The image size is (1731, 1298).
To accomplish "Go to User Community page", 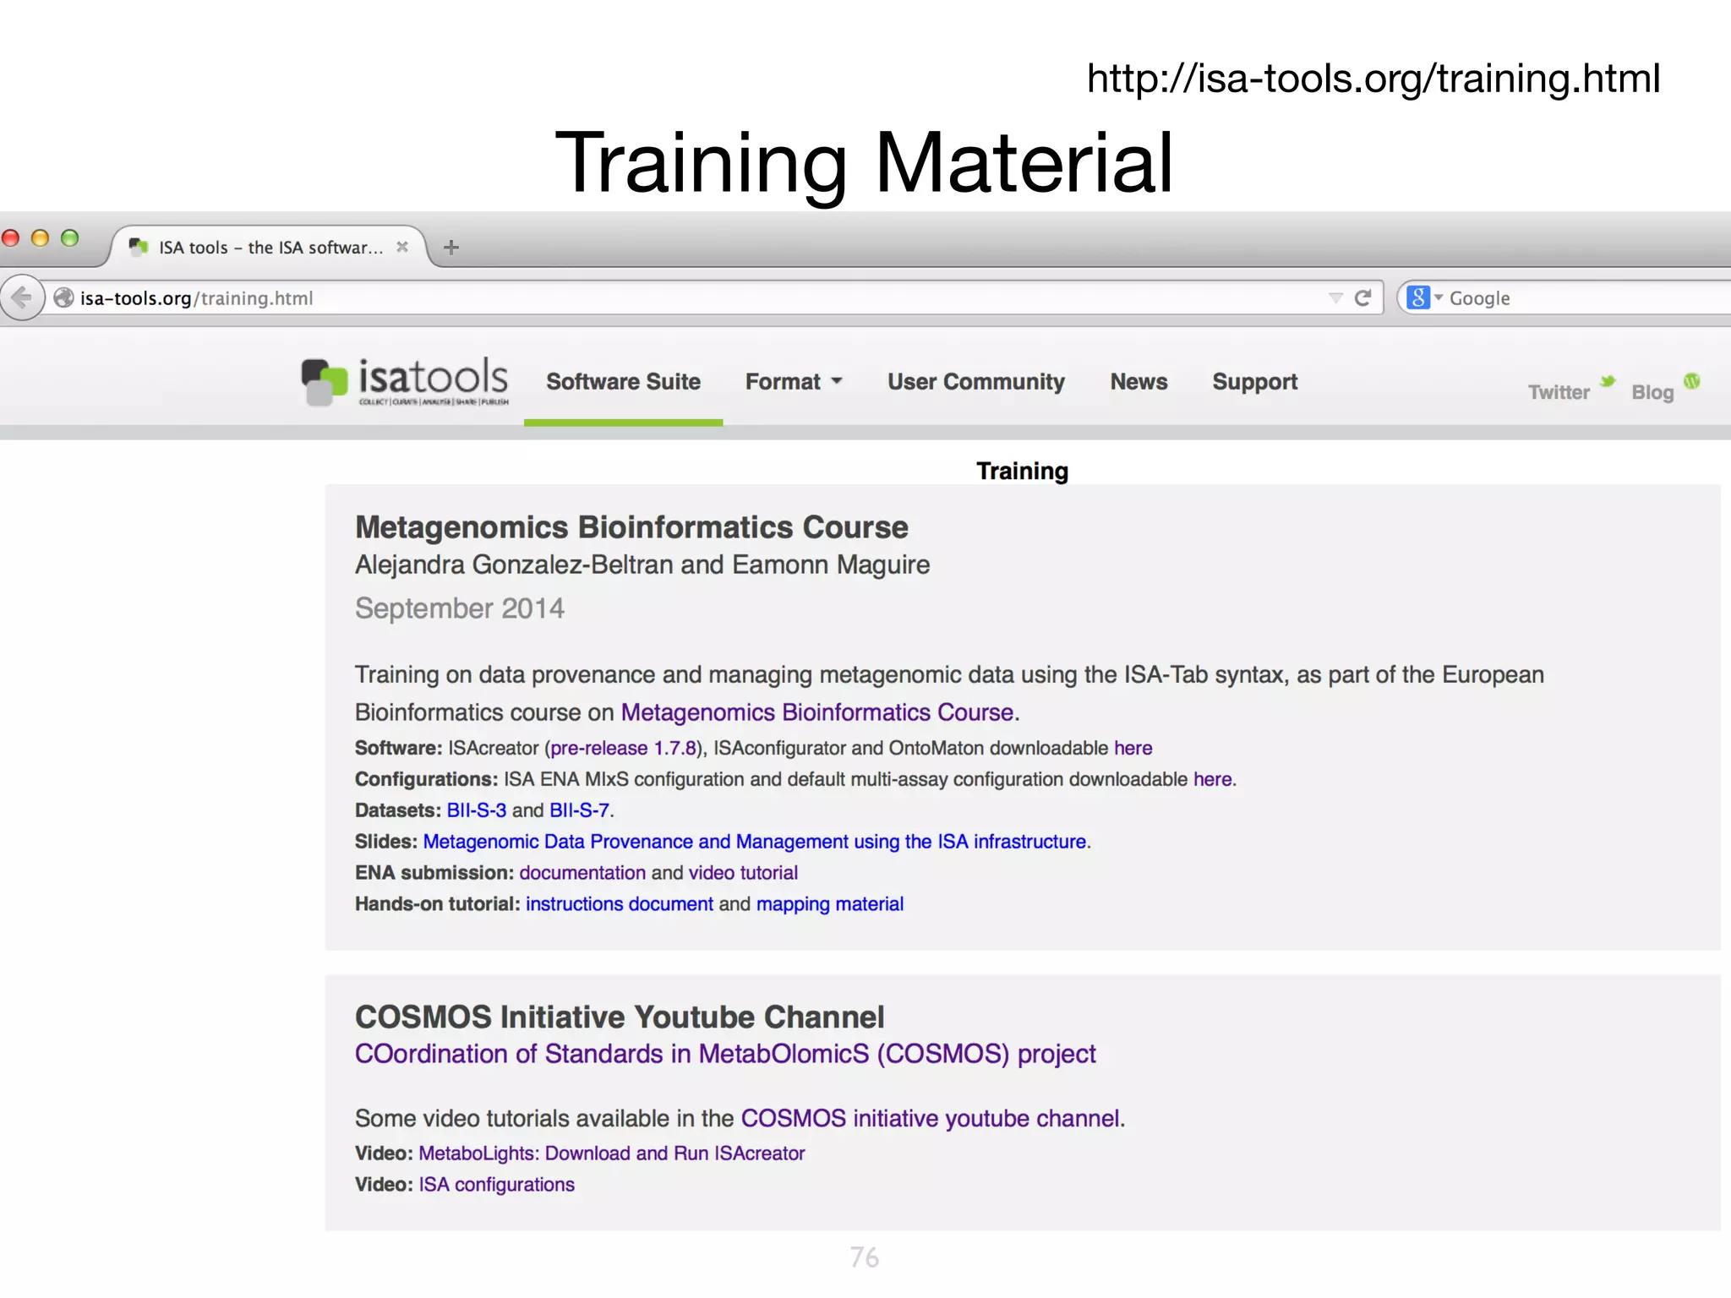I will tap(976, 382).
